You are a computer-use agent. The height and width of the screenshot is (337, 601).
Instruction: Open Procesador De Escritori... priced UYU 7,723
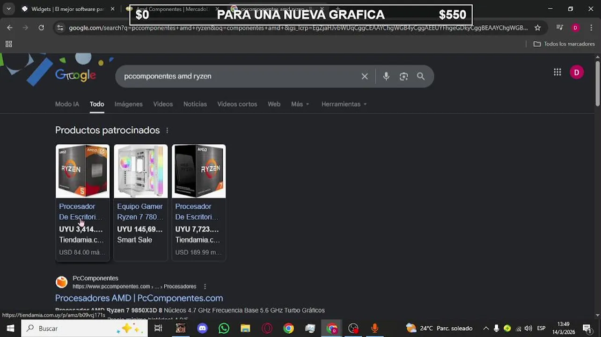click(197, 212)
